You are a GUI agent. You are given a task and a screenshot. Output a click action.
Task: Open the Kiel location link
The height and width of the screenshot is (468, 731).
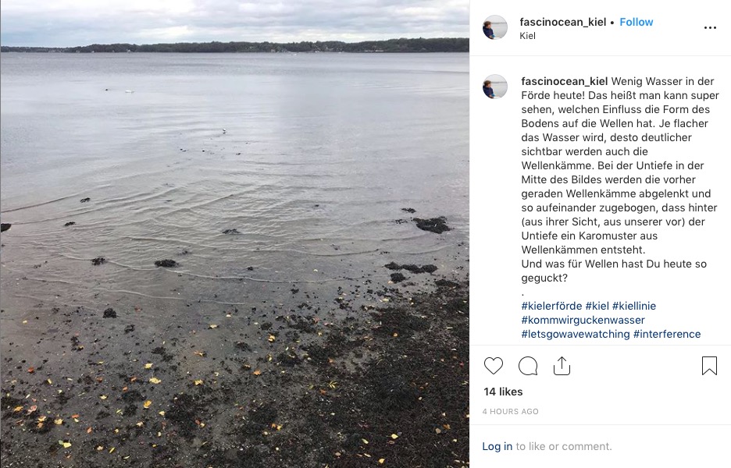tap(527, 36)
